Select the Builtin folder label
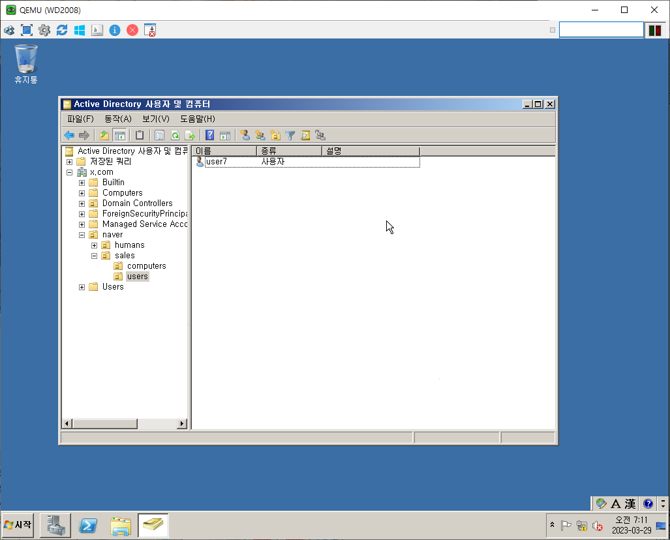The image size is (670, 540). pyautogui.click(x=114, y=183)
